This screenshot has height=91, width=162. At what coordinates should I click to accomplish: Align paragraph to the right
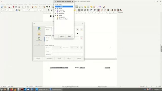point(85,10)
